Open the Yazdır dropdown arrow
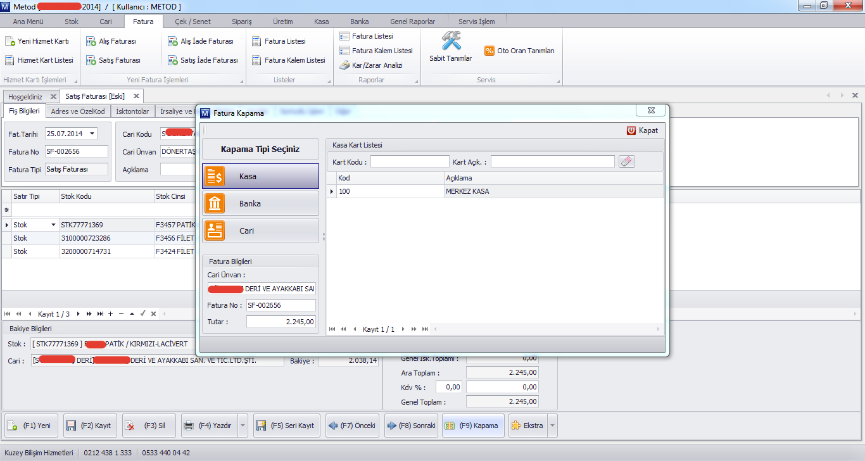 [243, 426]
